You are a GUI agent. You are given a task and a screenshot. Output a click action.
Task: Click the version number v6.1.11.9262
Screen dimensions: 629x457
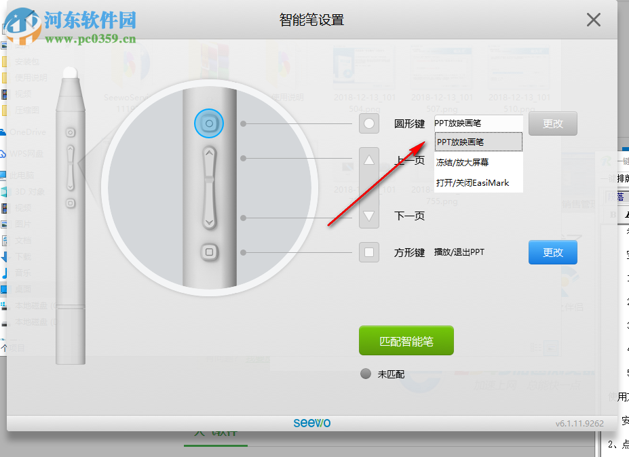click(579, 423)
